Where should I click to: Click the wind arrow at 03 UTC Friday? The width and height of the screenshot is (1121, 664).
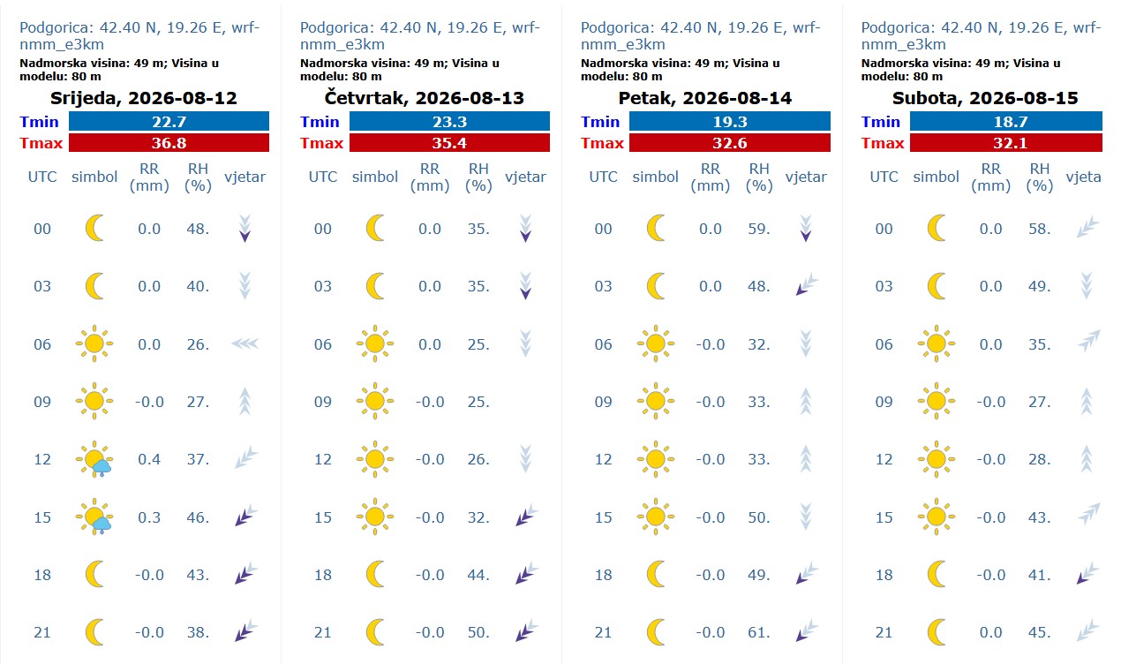807,285
